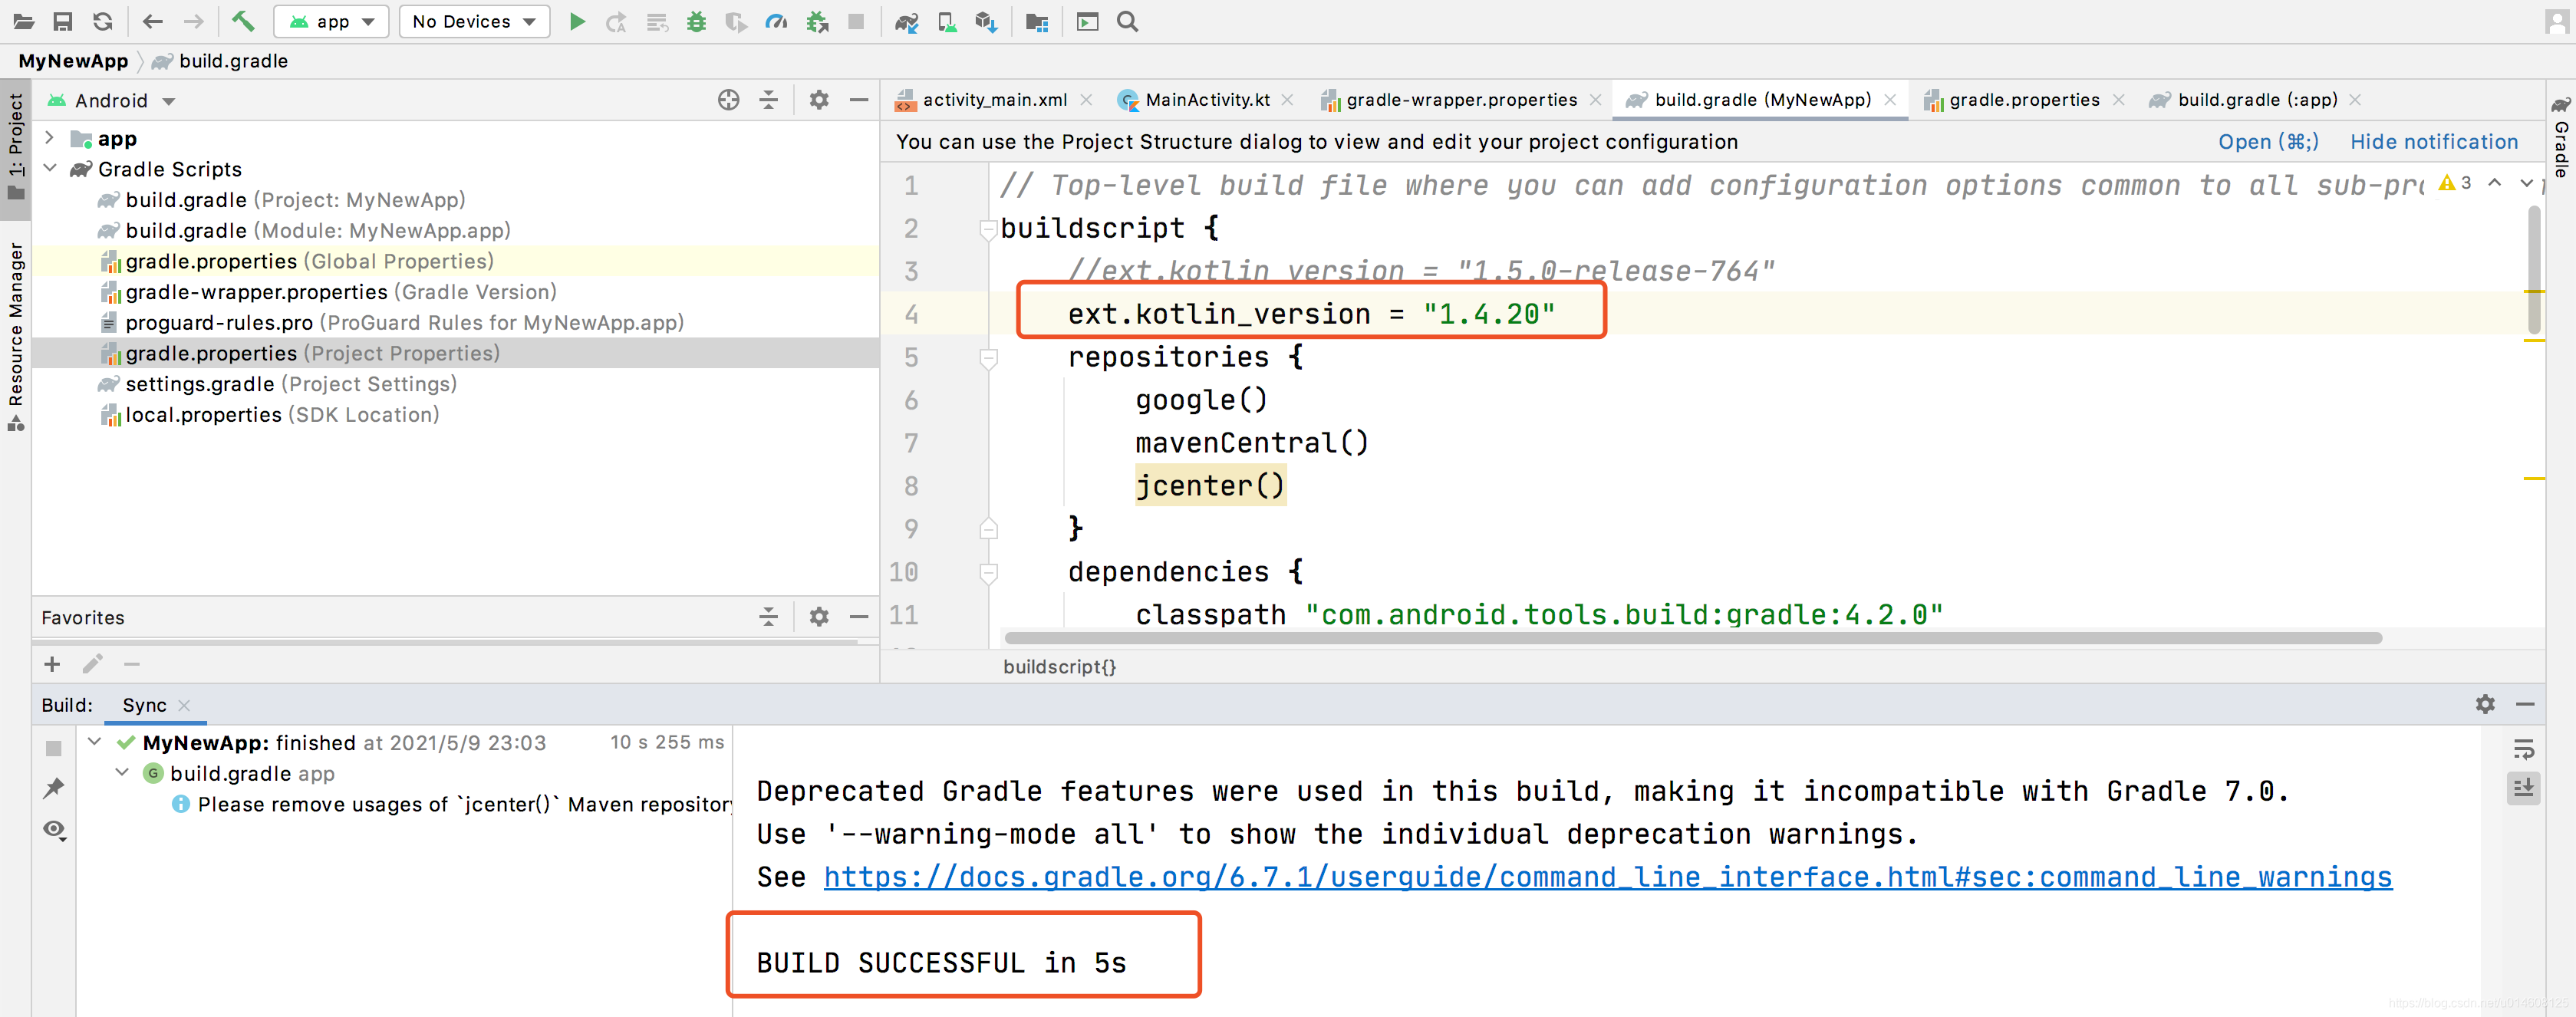Fold the buildscript block

pos(988,229)
